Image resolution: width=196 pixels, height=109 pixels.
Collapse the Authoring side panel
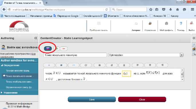(36, 38)
